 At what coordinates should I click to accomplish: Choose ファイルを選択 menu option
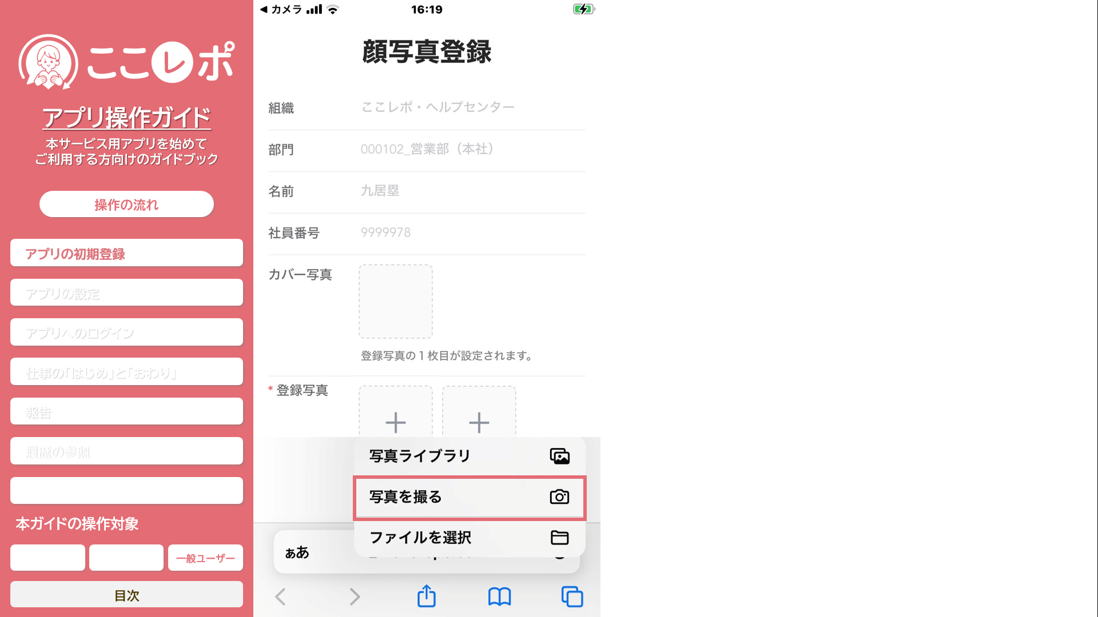(x=420, y=537)
